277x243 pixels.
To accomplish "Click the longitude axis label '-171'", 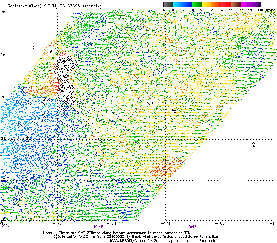I will (x=166, y=223).
